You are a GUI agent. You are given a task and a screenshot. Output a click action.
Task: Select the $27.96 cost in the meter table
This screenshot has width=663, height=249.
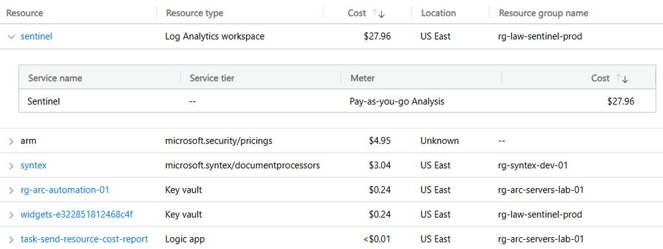[x=621, y=101]
